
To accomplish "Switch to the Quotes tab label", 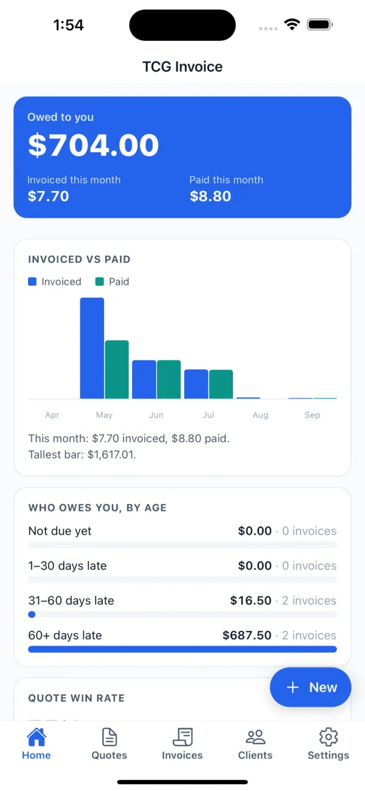I will pos(109,755).
